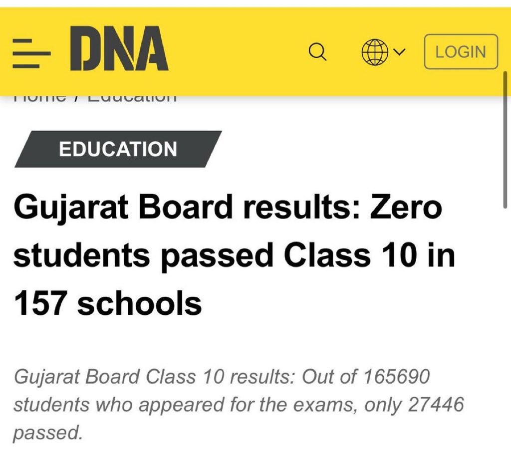Open the hamburger menu icon
This screenshot has height=463, width=511.
click(31, 53)
